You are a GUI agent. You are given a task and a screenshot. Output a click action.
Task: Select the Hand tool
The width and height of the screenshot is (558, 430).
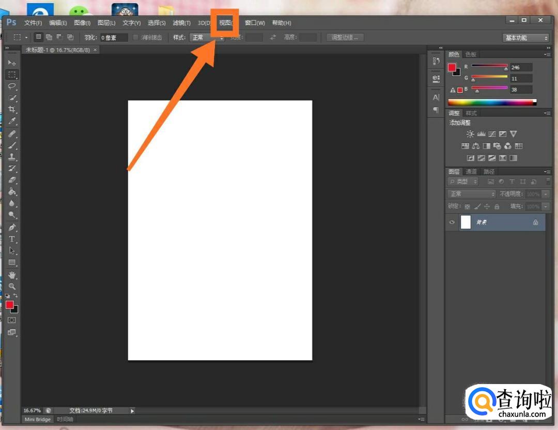click(x=12, y=275)
